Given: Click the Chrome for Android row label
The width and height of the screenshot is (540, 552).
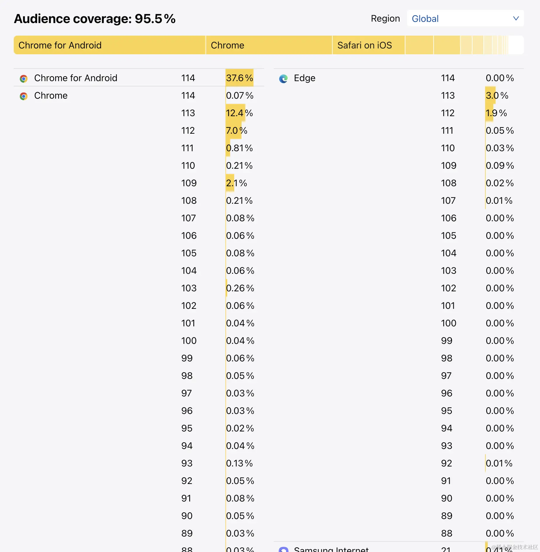Looking at the screenshot, I should [76, 78].
